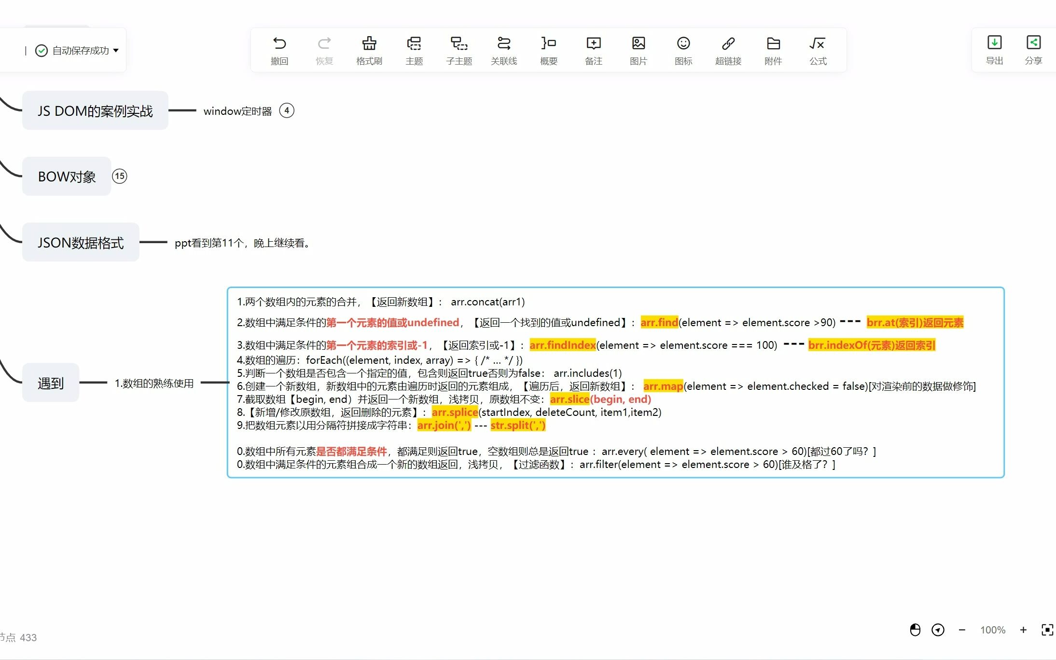Screen dimensions: 1056x660
Task: Click highlighted arr.join(',') text
Action: 444,425
